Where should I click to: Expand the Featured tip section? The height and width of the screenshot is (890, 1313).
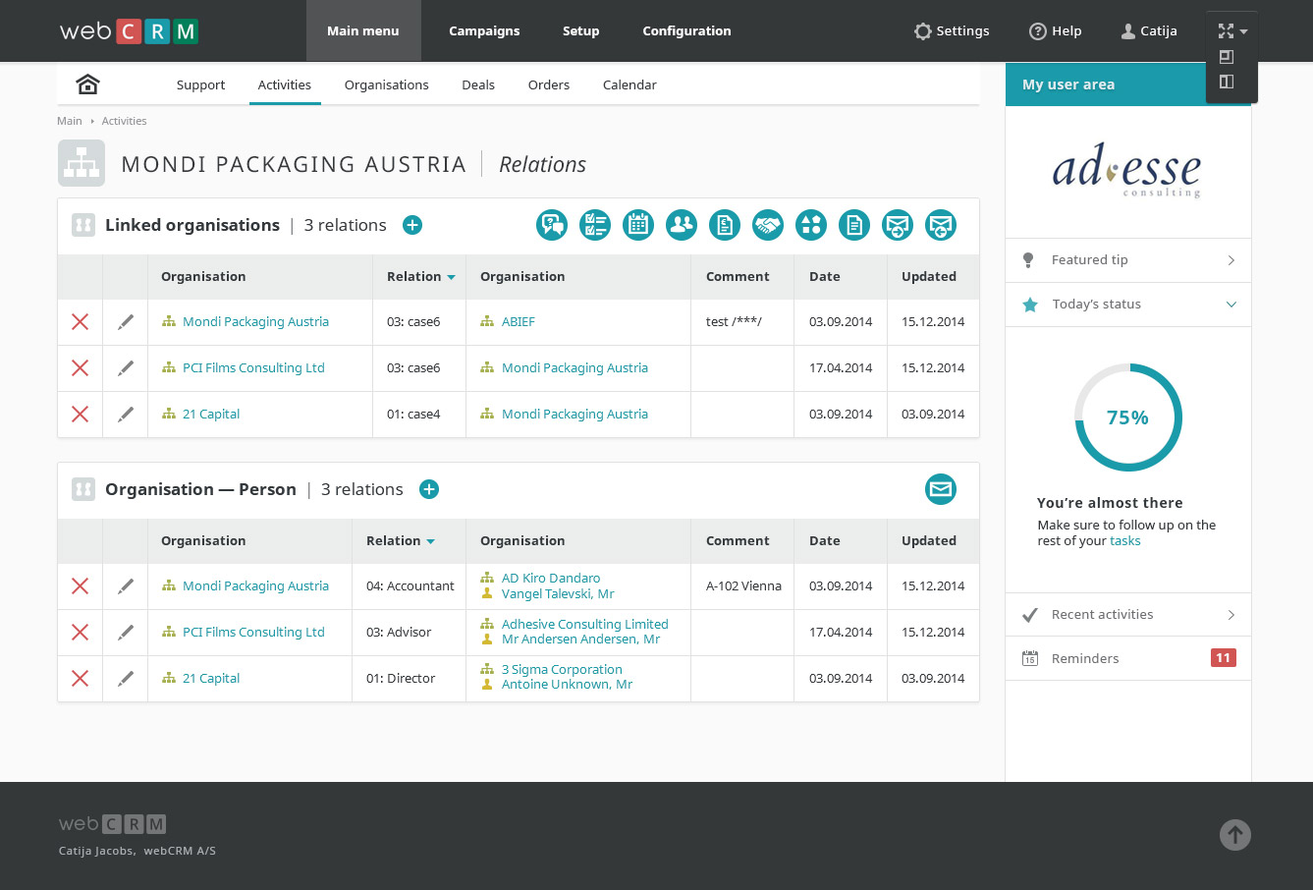(1128, 260)
